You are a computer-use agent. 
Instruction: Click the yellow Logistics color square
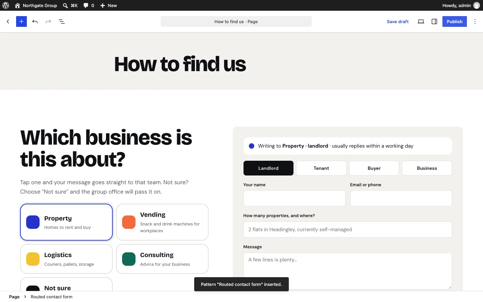(x=33, y=259)
